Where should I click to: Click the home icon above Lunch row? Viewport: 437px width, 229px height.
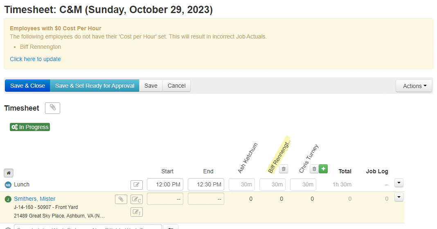(x=8, y=173)
